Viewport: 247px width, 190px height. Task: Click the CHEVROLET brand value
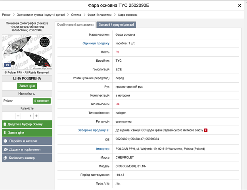click(x=124, y=158)
